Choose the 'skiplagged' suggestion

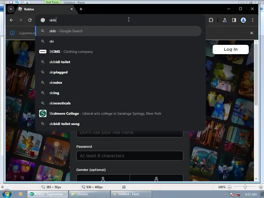(x=118, y=72)
